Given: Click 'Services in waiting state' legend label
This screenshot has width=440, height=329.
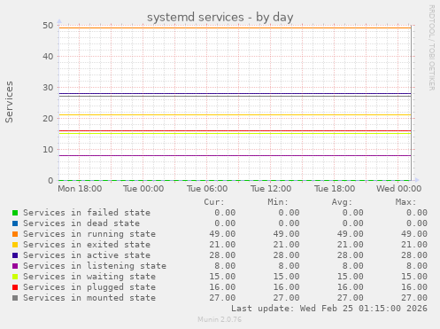Looking at the screenshot, I should [89, 277].
